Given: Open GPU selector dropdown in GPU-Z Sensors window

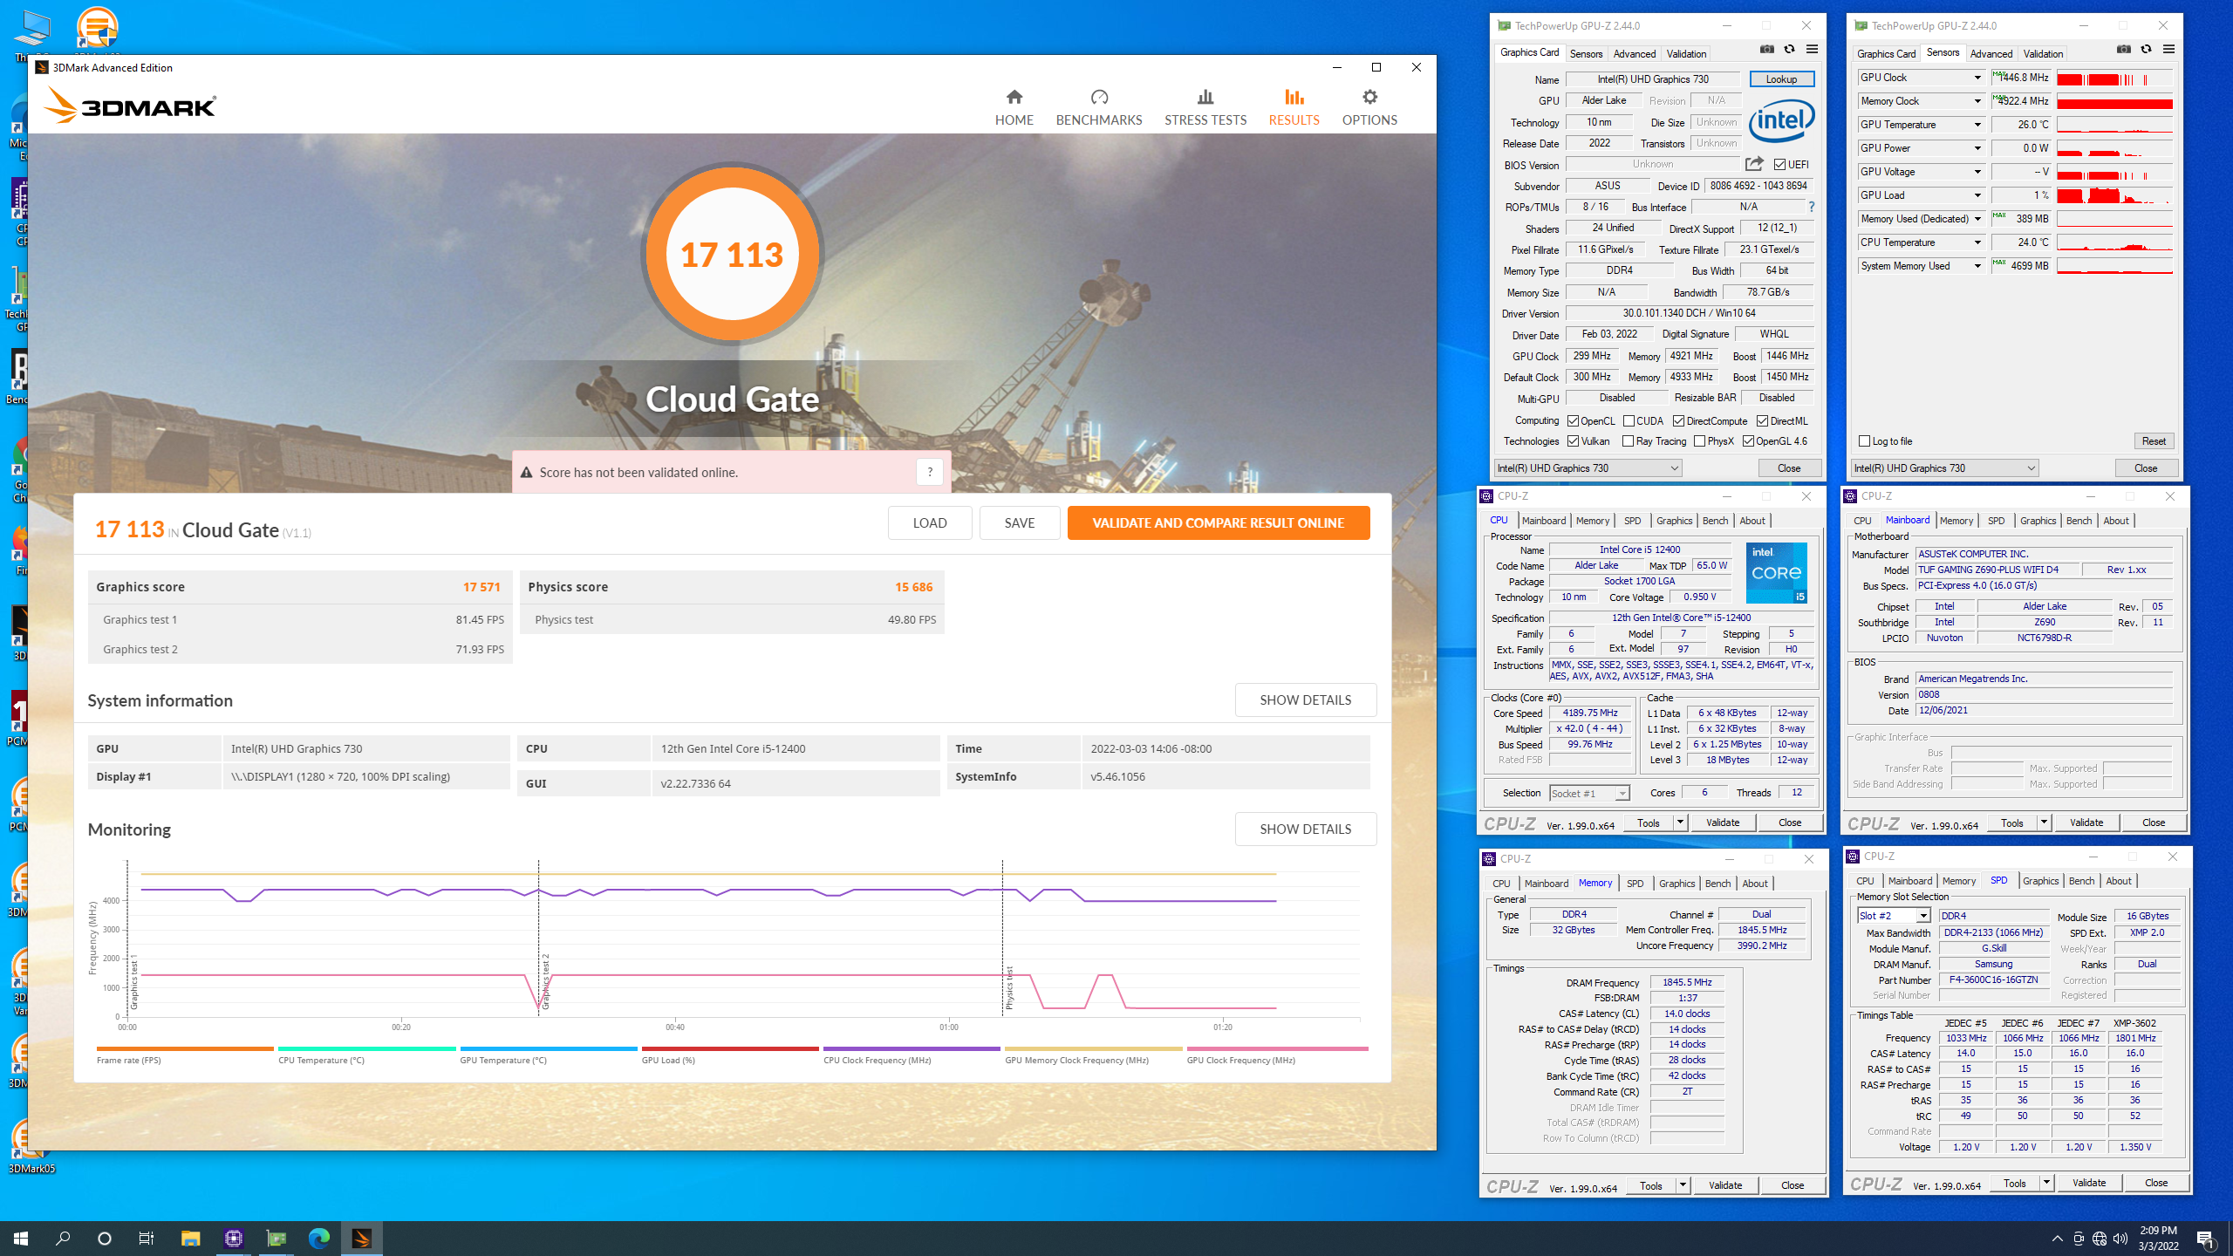Looking at the screenshot, I should pyautogui.click(x=1944, y=468).
